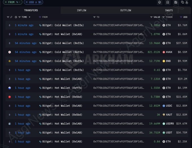The image size is (192, 148).
Task: Click the $2.25K USD amount
Action: click(182, 142)
